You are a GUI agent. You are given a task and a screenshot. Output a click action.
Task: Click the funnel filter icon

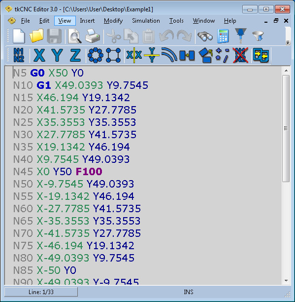(258, 36)
